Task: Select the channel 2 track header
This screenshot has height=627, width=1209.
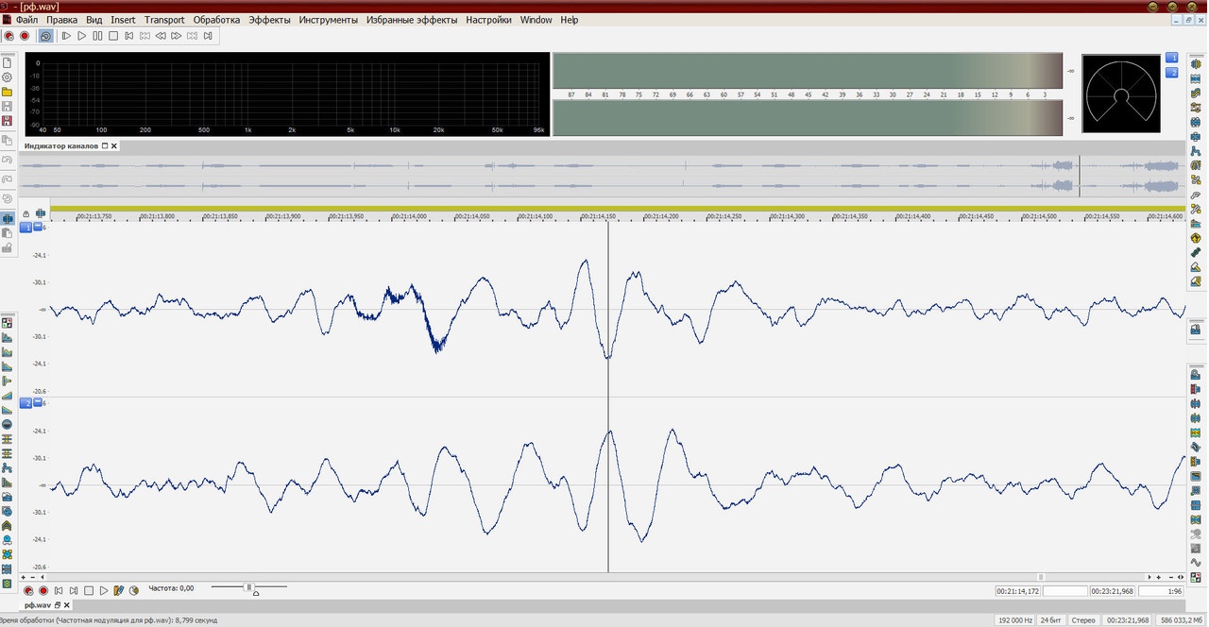Action: pyautogui.click(x=26, y=403)
